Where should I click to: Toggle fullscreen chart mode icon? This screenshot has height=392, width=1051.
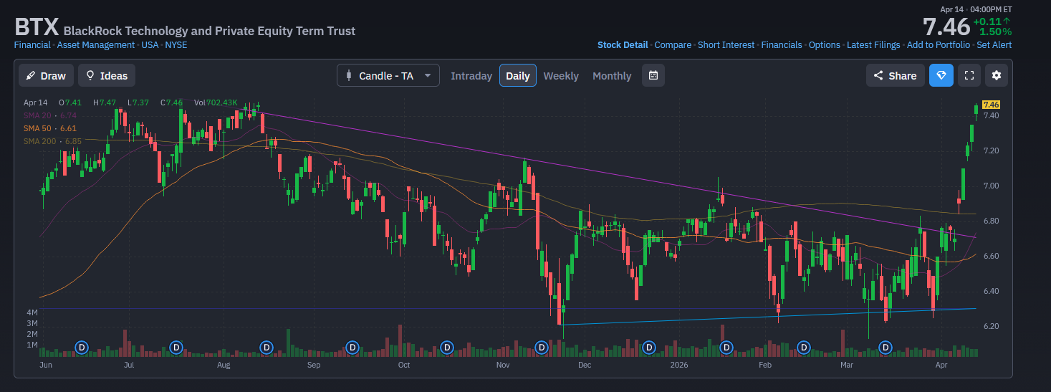[x=969, y=75]
